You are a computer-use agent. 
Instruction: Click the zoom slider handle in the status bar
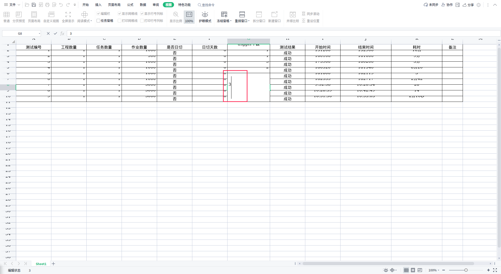[x=466, y=270]
